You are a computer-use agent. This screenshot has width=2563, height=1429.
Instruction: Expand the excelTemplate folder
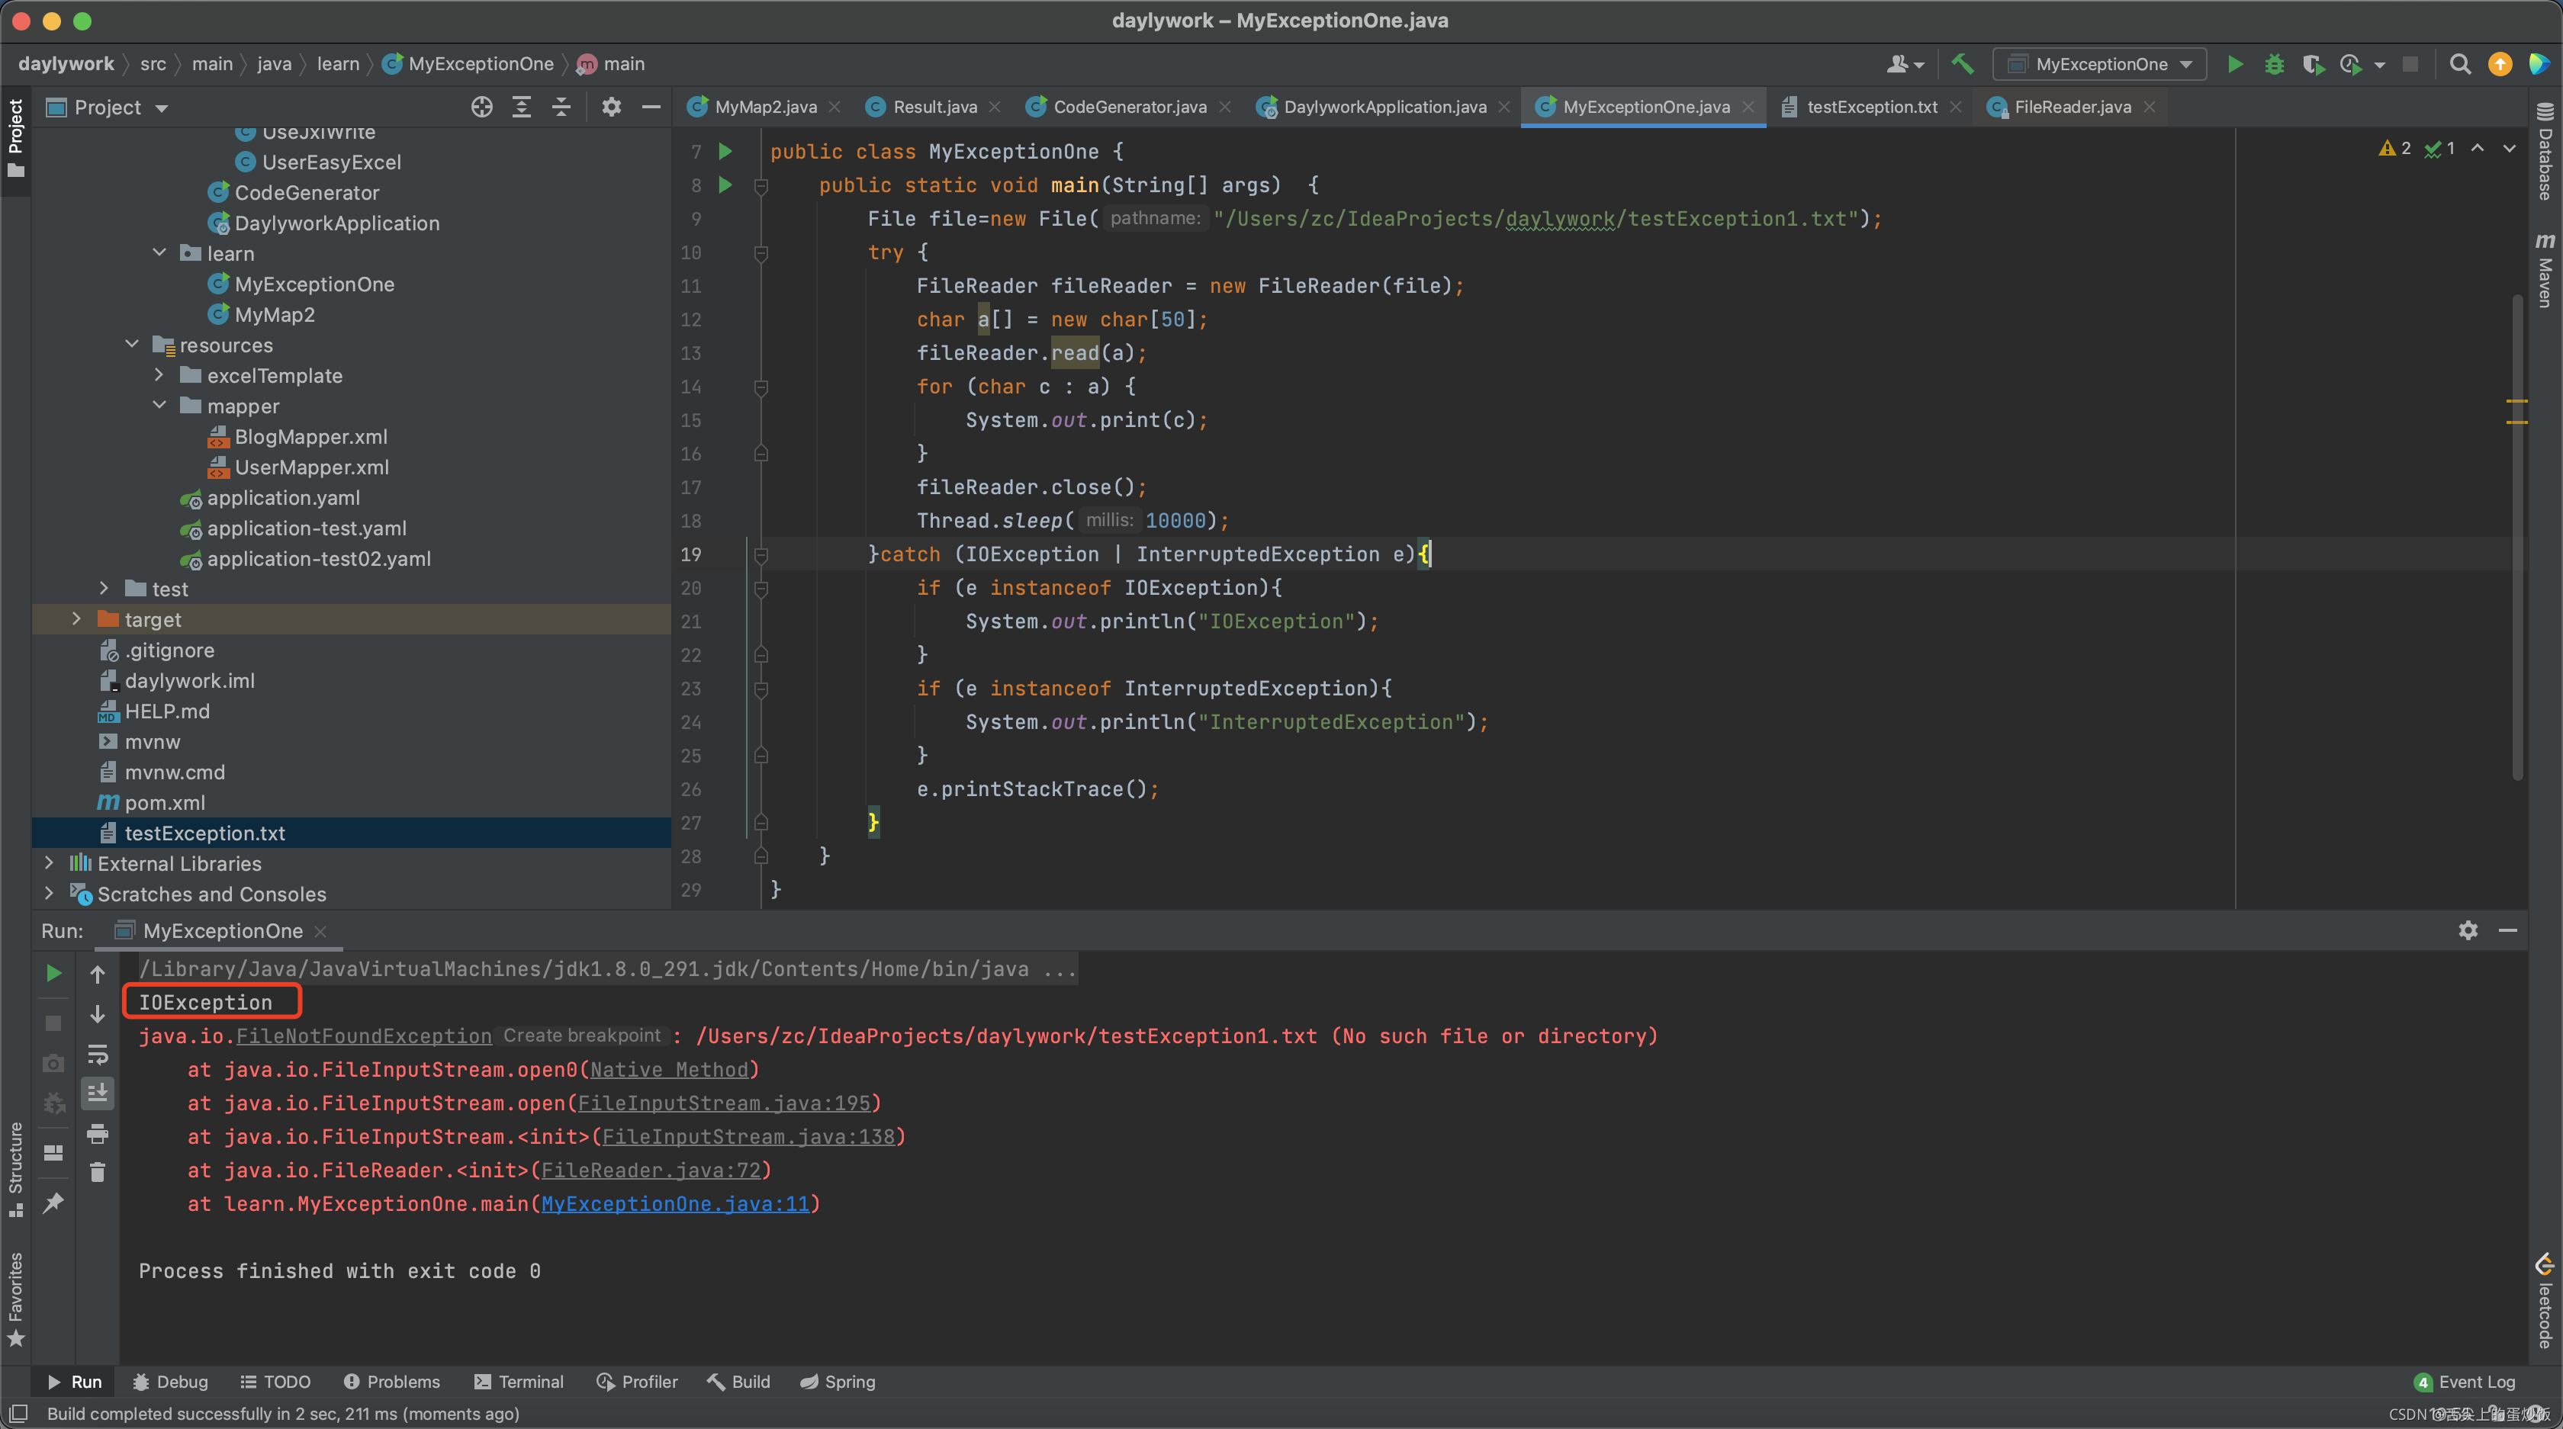159,376
